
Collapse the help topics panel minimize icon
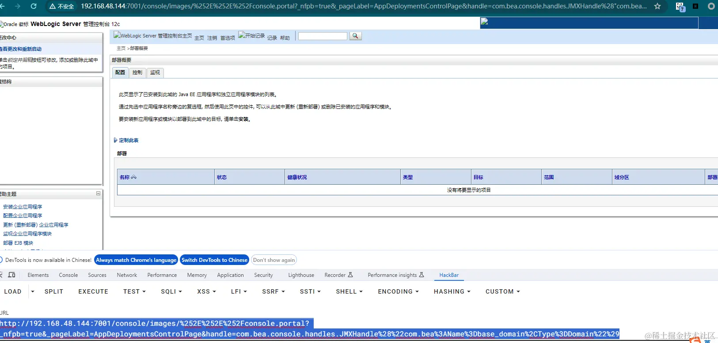(98, 193)
